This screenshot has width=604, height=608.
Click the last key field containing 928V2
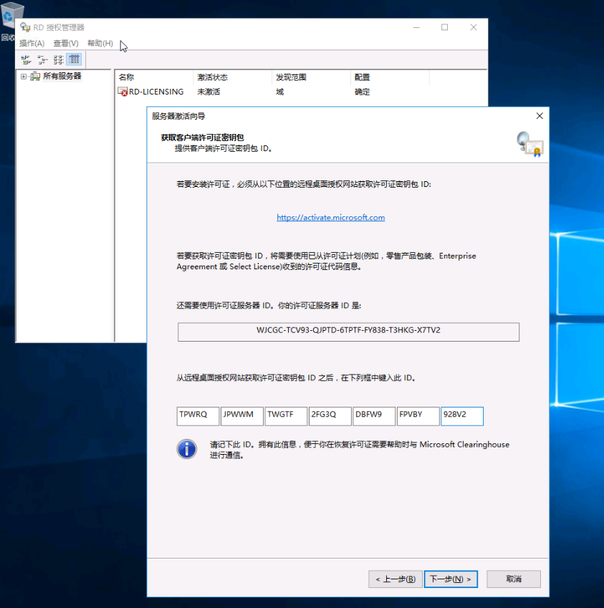(x=462, y=416)
